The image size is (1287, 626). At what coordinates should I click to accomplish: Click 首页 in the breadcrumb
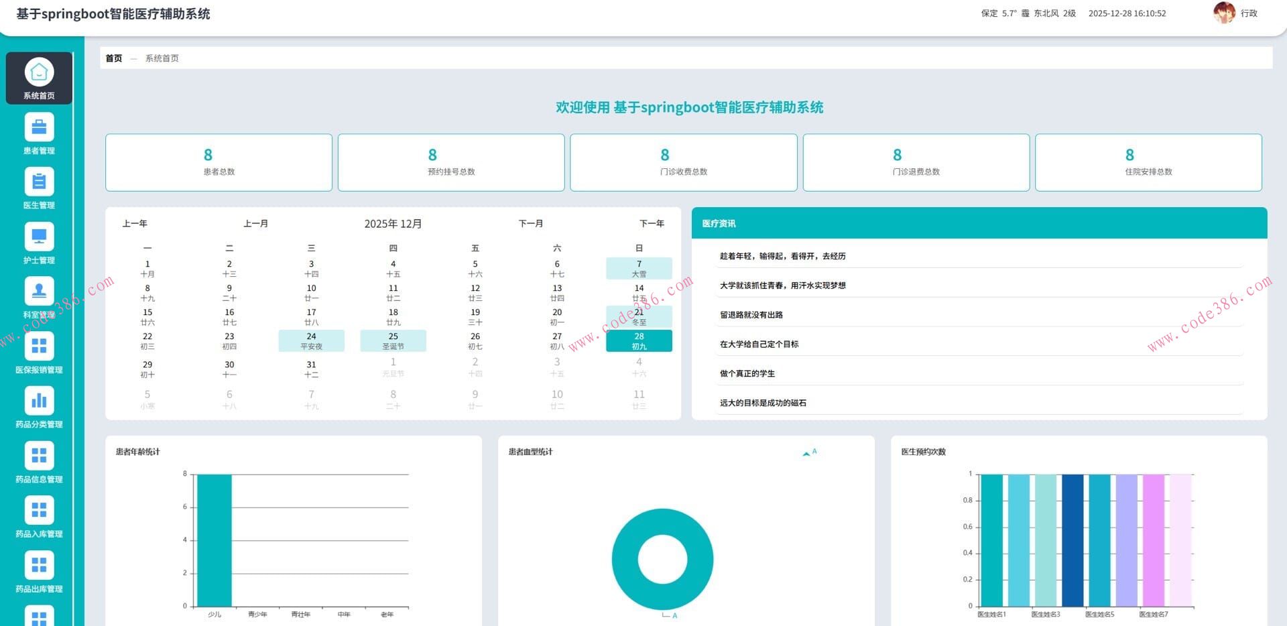click(113, 58)
